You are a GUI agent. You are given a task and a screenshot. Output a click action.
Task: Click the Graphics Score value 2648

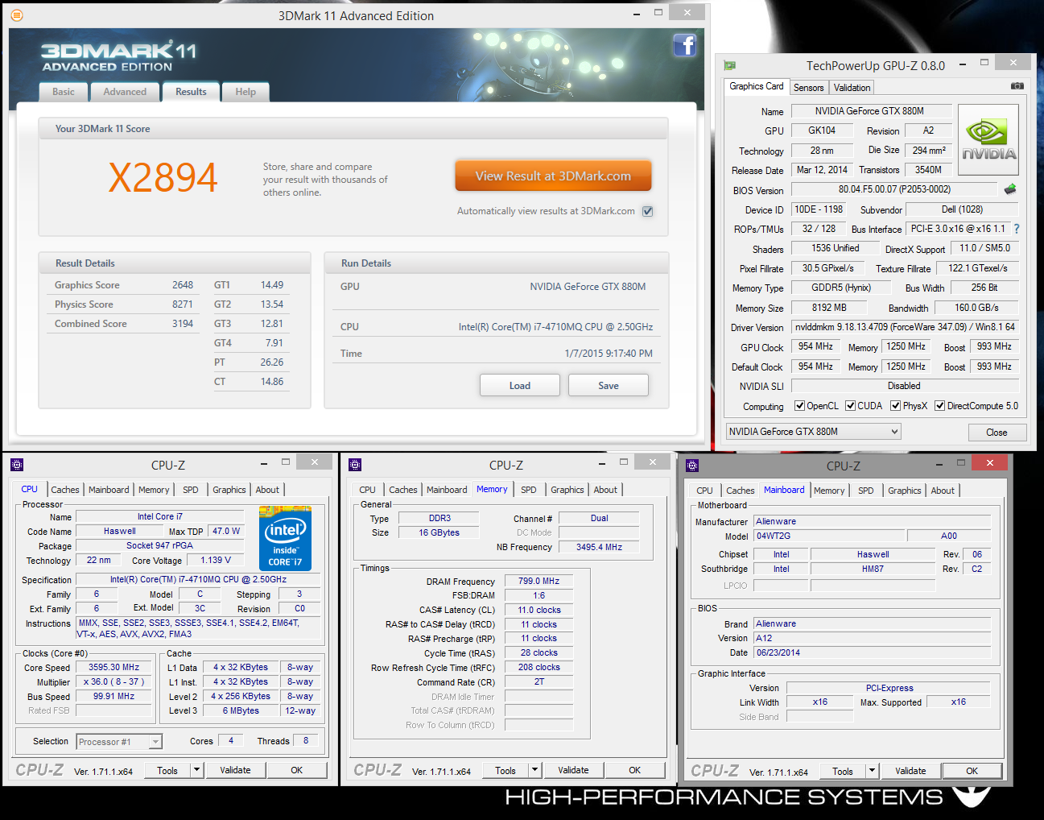(x=183, y=285)
